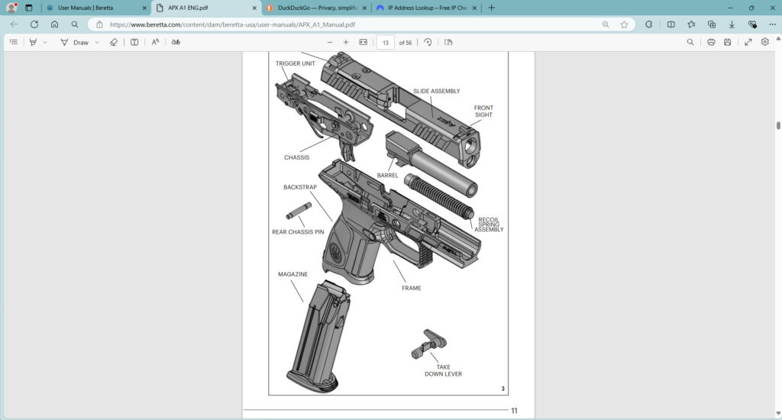Toggle Fit to width view
782x420 pixels.
coord(363,43)
